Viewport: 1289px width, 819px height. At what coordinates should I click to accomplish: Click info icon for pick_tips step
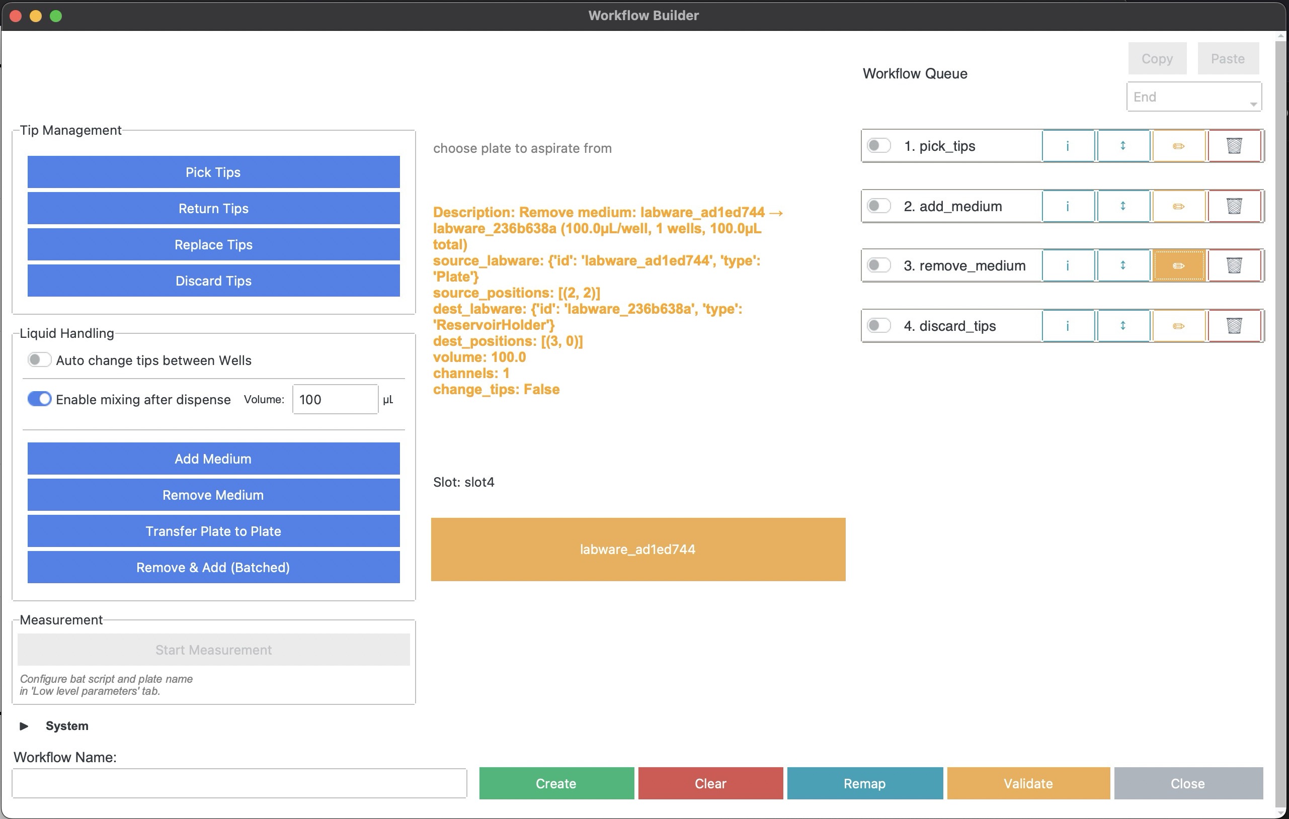point(1068,145)
